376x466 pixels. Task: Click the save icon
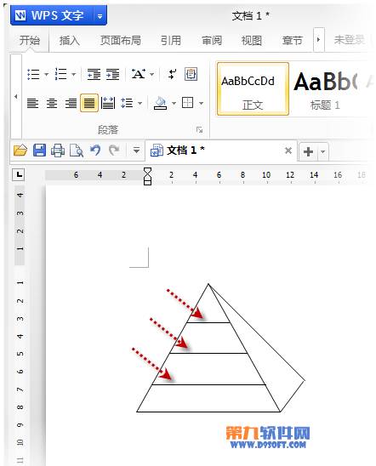click(x=39, y=151)
